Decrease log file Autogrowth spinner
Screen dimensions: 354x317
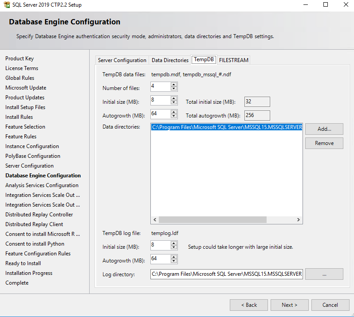(x=173, y=261)
